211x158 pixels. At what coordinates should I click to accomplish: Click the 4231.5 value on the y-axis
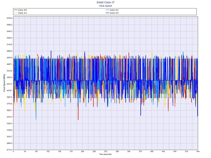(9, 84)
